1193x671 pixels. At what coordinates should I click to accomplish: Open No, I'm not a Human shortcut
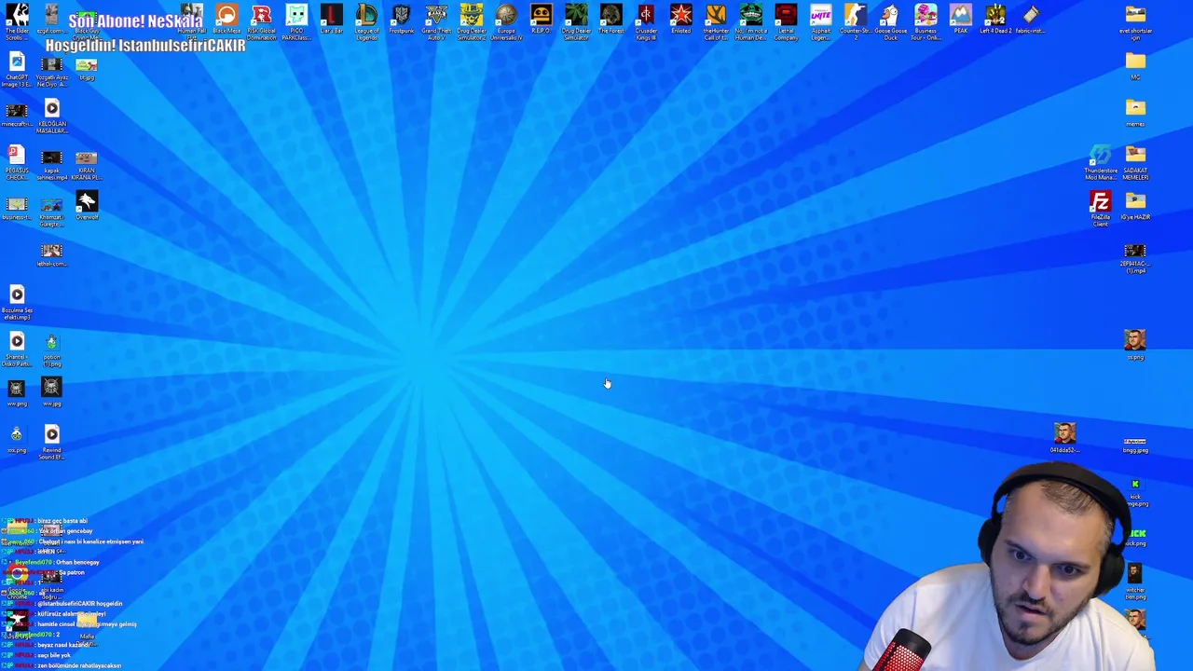[750, 22]
